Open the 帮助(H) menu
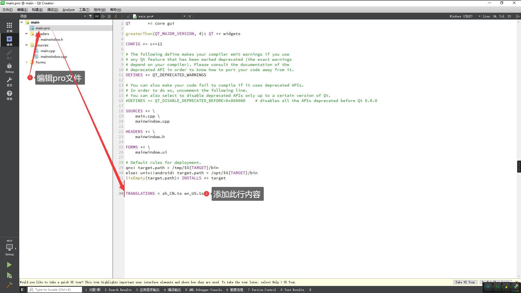The height and width of the screenshot is (293, 521). pyautogui.click(x=116, y=10)
